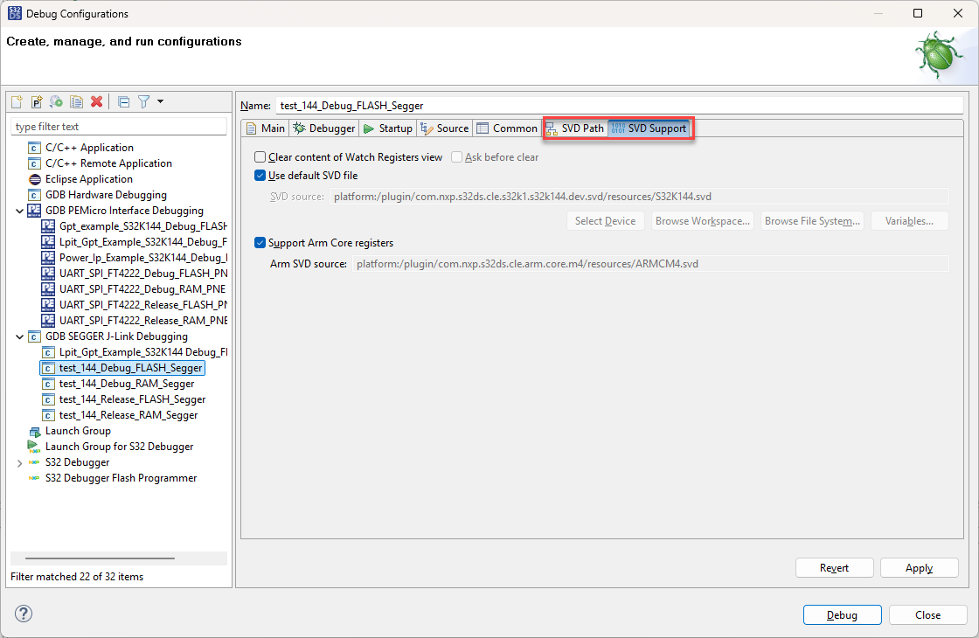Image resolution: width=979 pixels, height=638 pixels.
Task: Expand the S32 Debugger tree node
Action: [19, 462]
